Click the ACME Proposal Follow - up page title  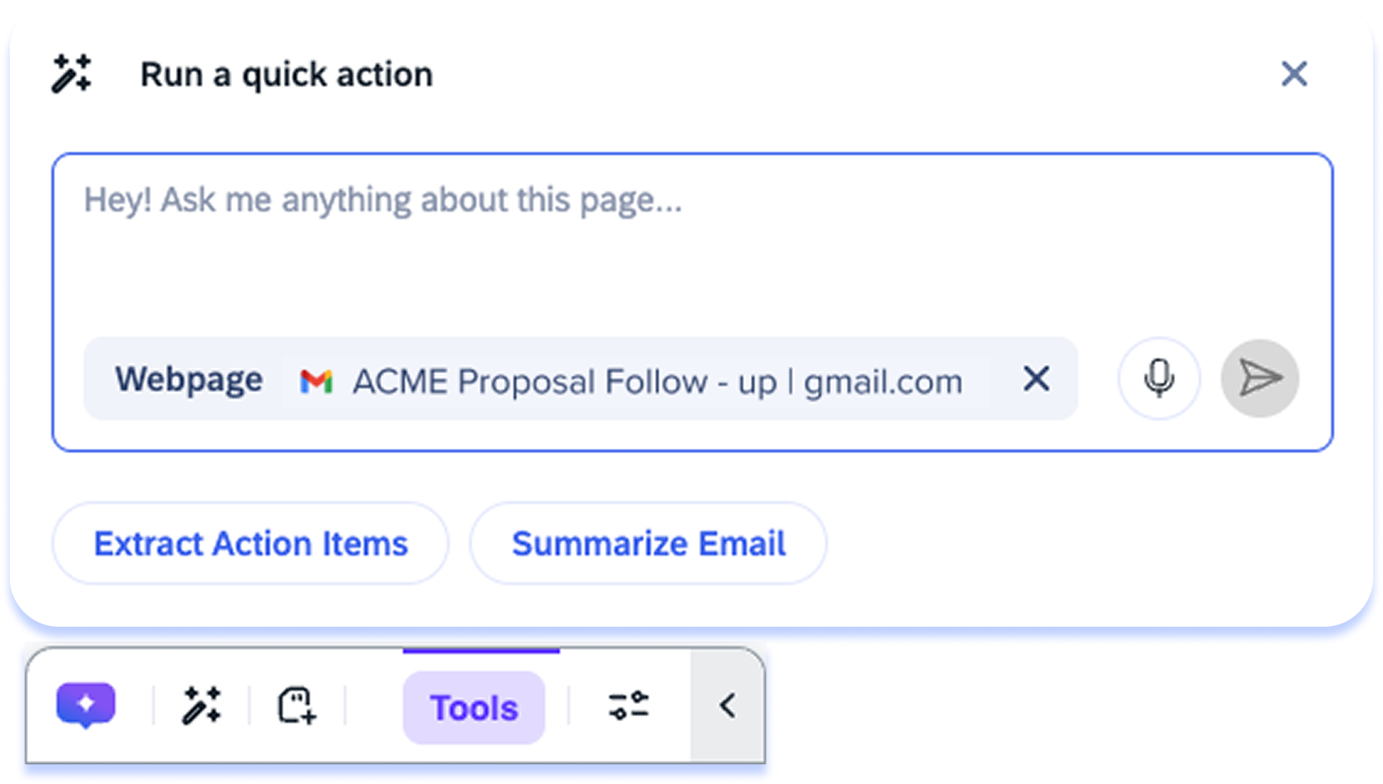pyautogui.click(x=564, y=381)
